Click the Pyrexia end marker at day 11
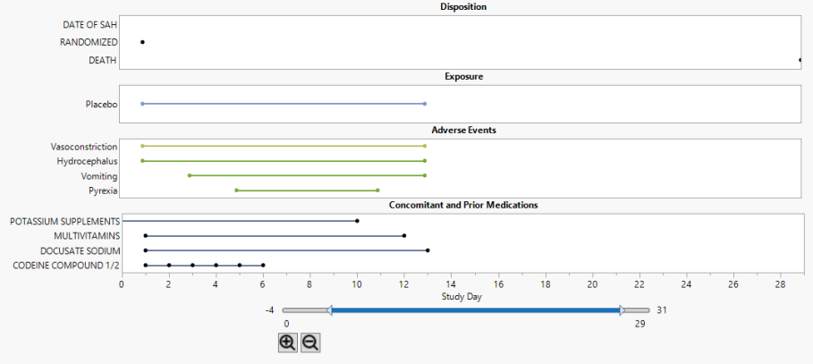The image size is (813, 364). 377,190
